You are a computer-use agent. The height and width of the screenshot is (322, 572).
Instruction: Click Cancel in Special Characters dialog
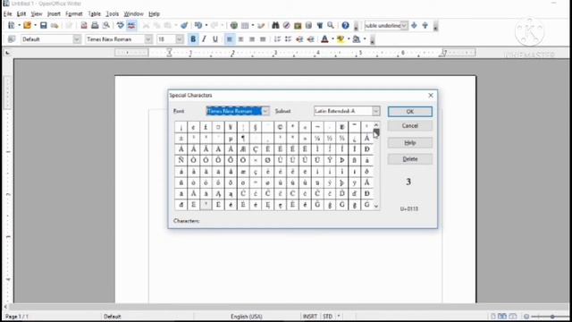tap(410, 125)
